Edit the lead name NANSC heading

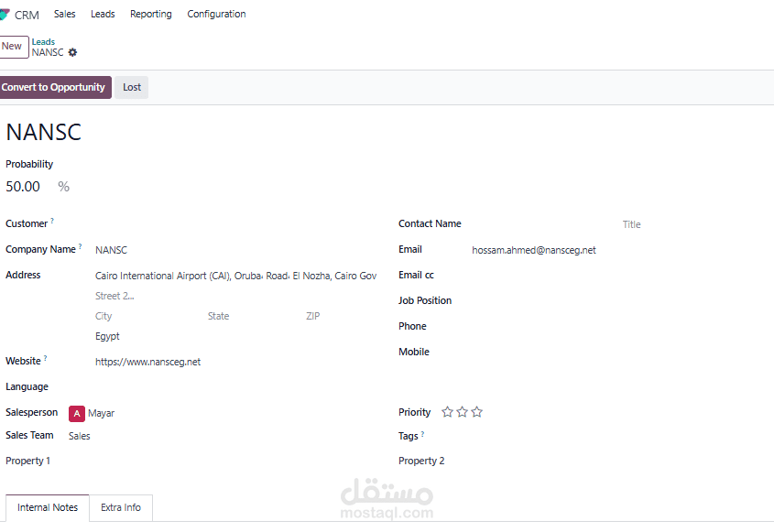tap(43, 132)
